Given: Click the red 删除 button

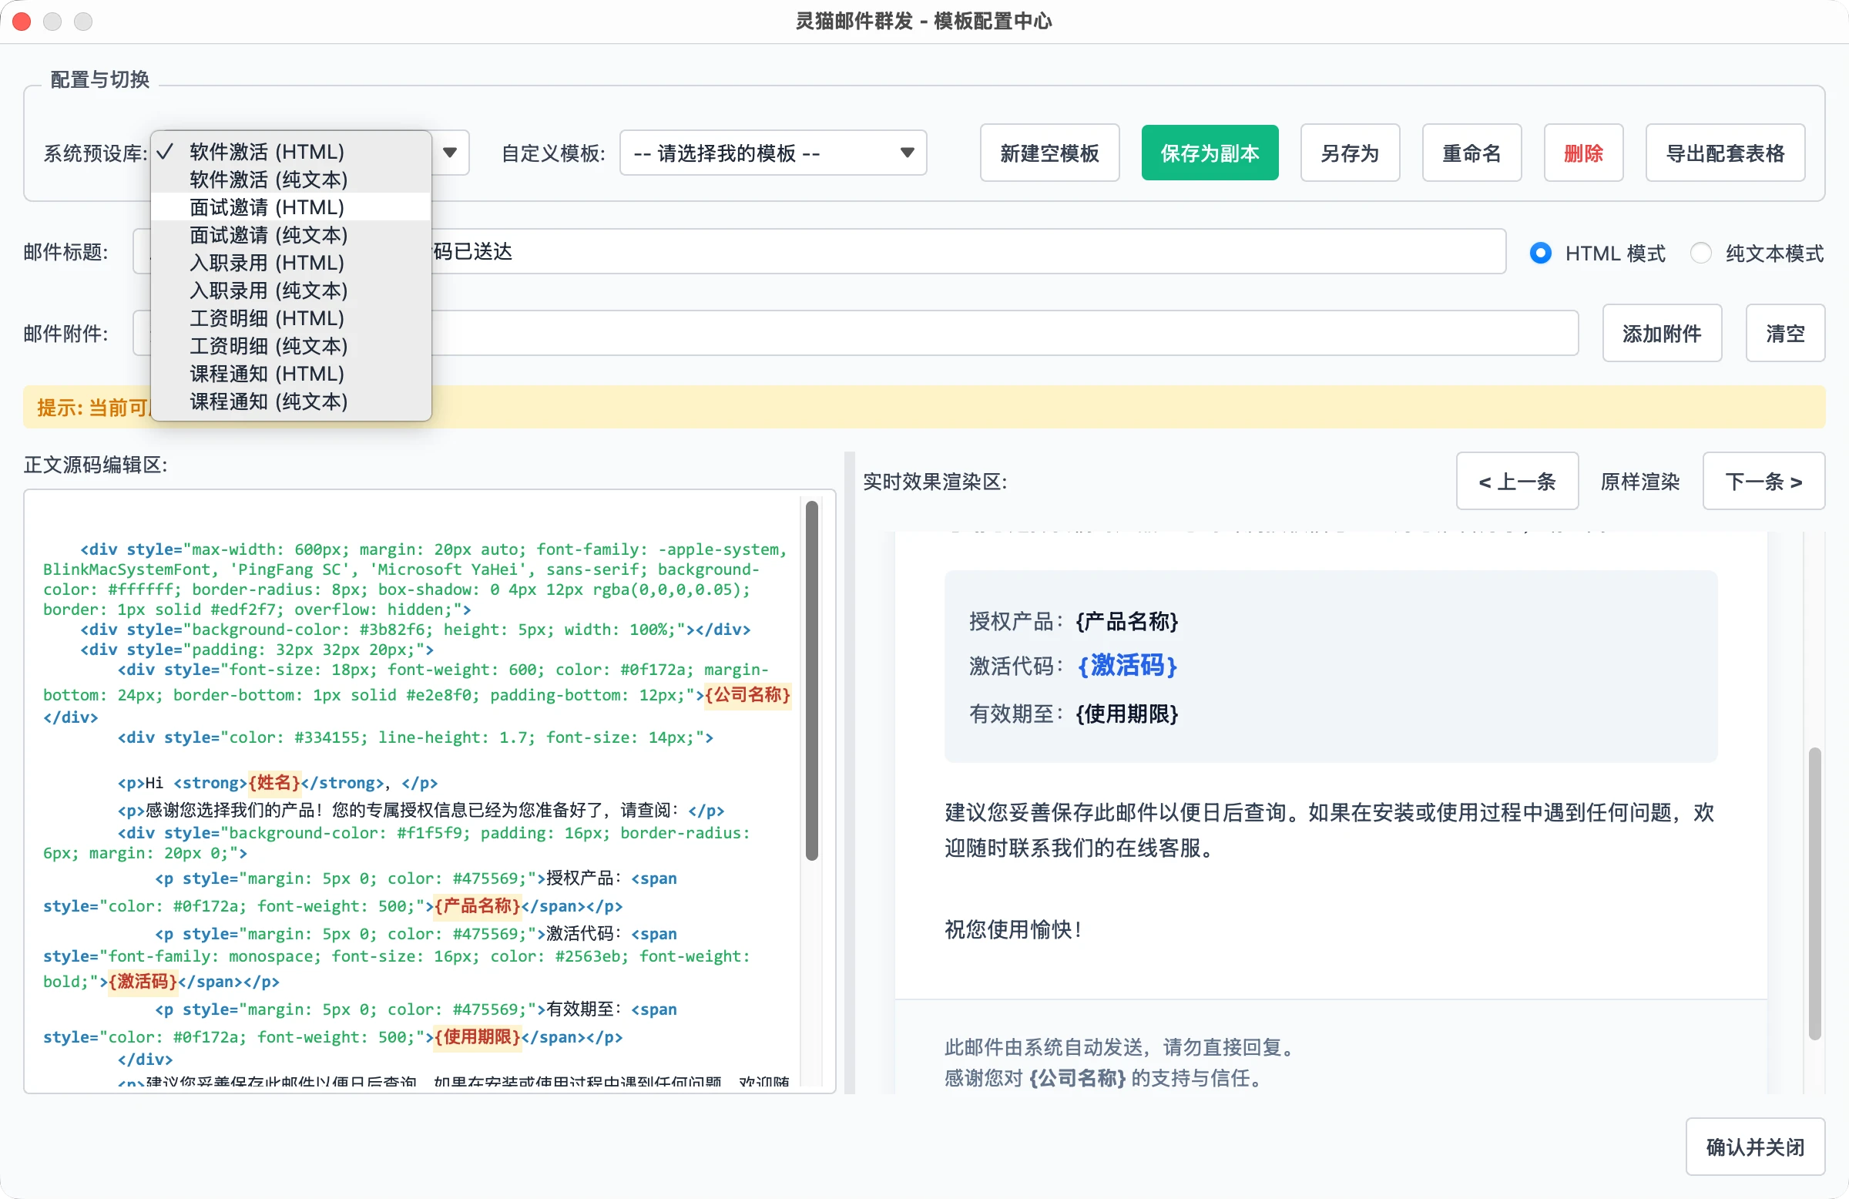Looking at the screenshot, I should pos(1583,153).
